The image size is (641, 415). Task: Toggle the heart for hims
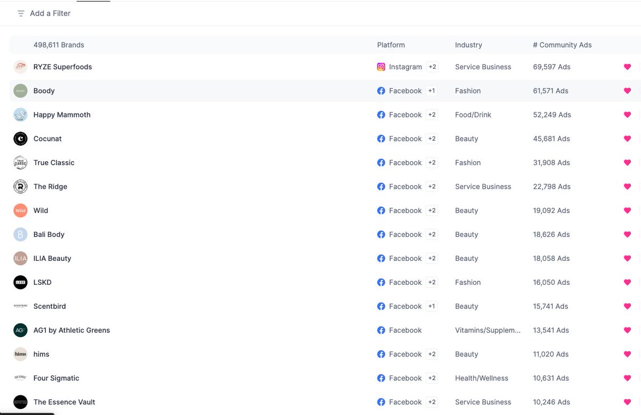[x=627, y=354]
